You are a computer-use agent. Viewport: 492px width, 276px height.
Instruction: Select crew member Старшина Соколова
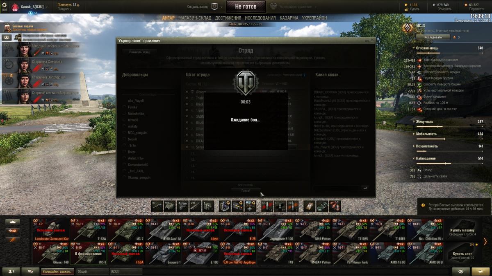[x=39, y=65]
